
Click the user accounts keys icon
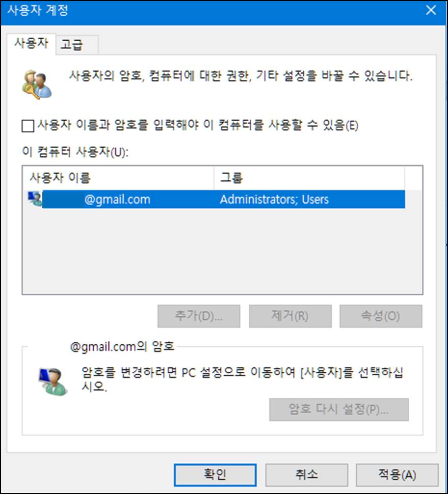37,85
